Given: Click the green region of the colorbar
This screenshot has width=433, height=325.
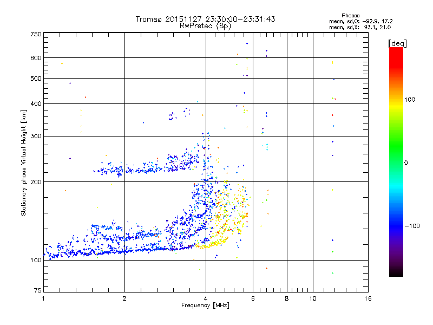Looking at the screenshot, I should point(396,146).
